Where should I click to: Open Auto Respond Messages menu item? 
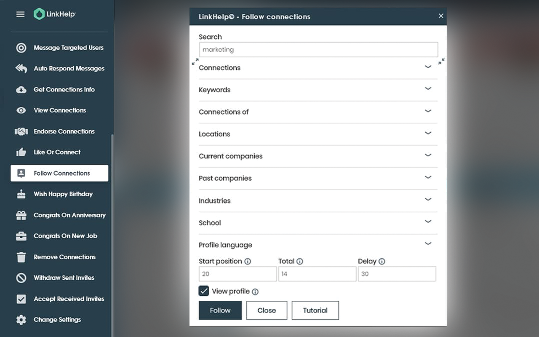[59, 68]
